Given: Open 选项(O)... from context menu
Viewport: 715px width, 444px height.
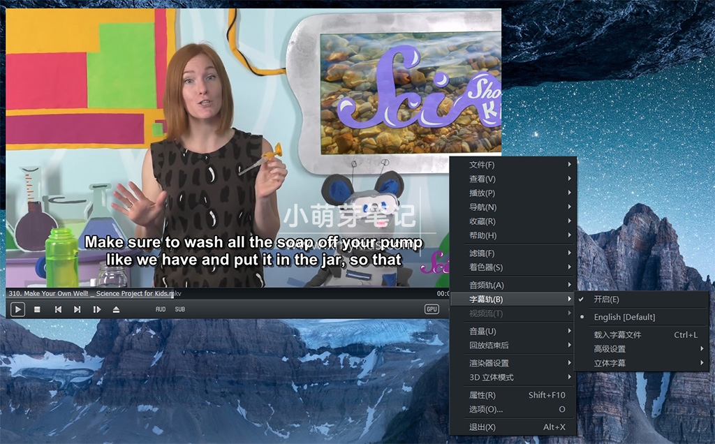Looking at the screenshot, I should [485, 409].
